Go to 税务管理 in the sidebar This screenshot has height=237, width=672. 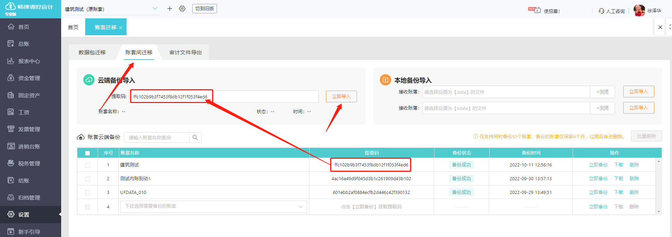tap(29, 163)
